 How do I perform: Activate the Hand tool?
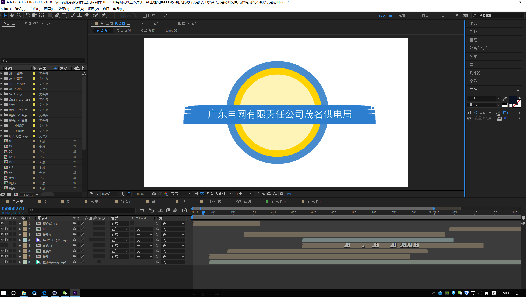(12, 15)
